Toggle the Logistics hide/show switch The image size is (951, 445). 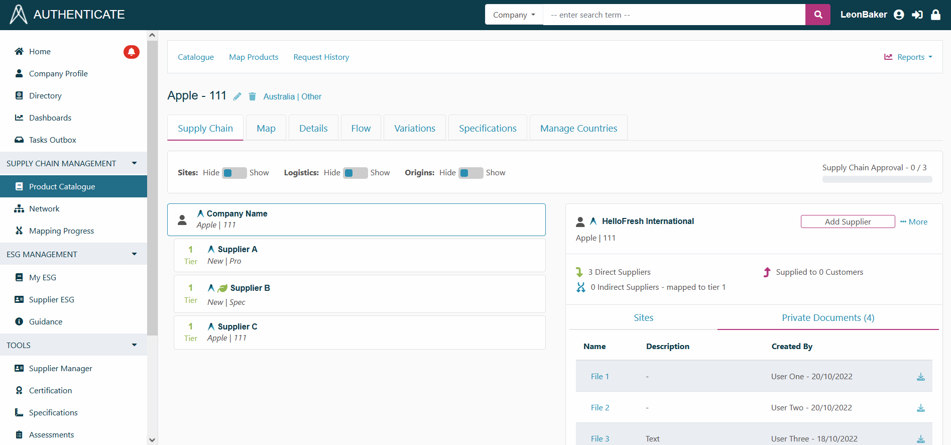355,173
